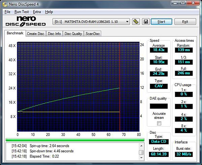The height and width of the screenshot is (165, 202).
Task: Click the Exit button
Action: tap(185, 22)
